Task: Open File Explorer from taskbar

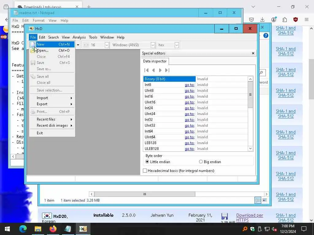Action: tap(38, 229)
